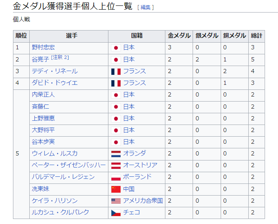The image size is (278, 224).
Task: Click the Austria flag icon
Action: point(116,165)
